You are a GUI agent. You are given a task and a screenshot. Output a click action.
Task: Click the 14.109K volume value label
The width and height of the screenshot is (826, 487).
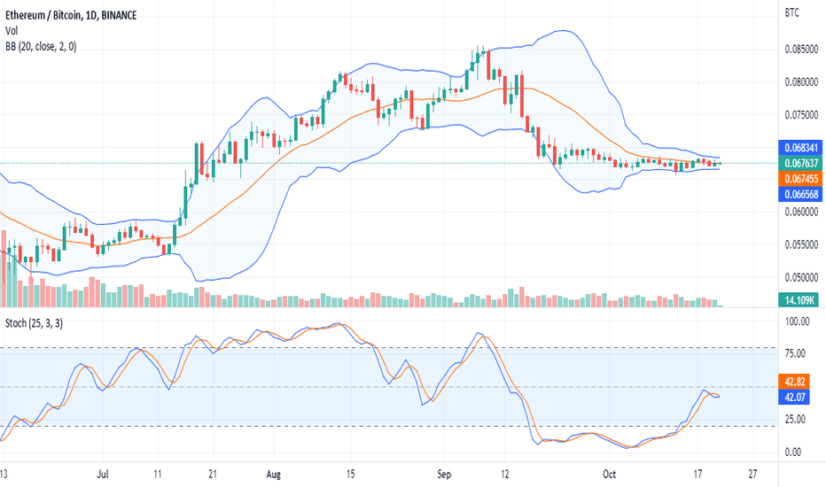pos(799,300)
